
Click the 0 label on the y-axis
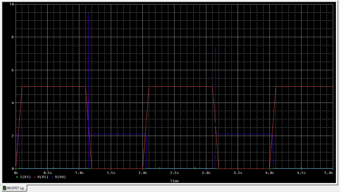coord(13,169)
